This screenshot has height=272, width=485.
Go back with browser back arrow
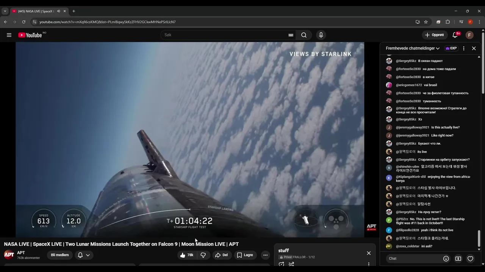tap(5, 22)
